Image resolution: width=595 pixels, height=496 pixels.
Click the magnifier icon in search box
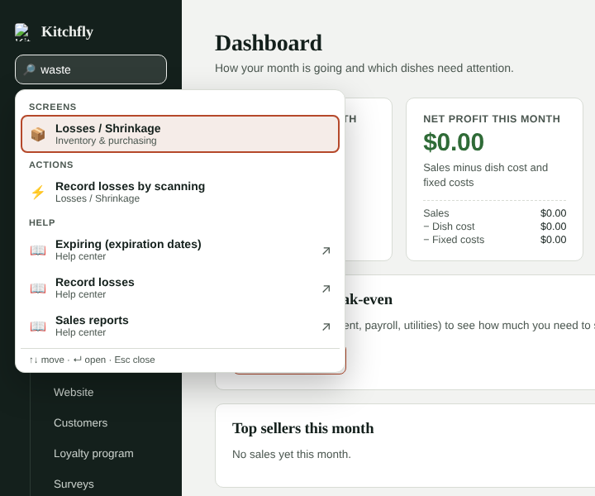point(30,69)
